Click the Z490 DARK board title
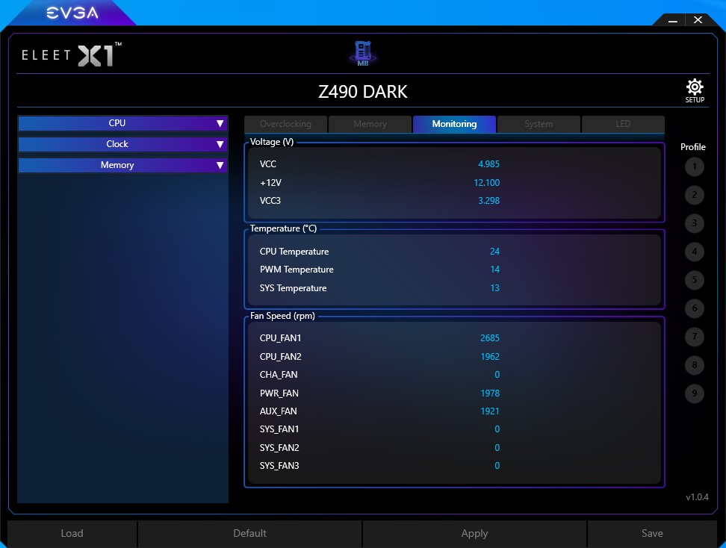The height and width of the screenshot is (548, 726). tap(362, 92)
